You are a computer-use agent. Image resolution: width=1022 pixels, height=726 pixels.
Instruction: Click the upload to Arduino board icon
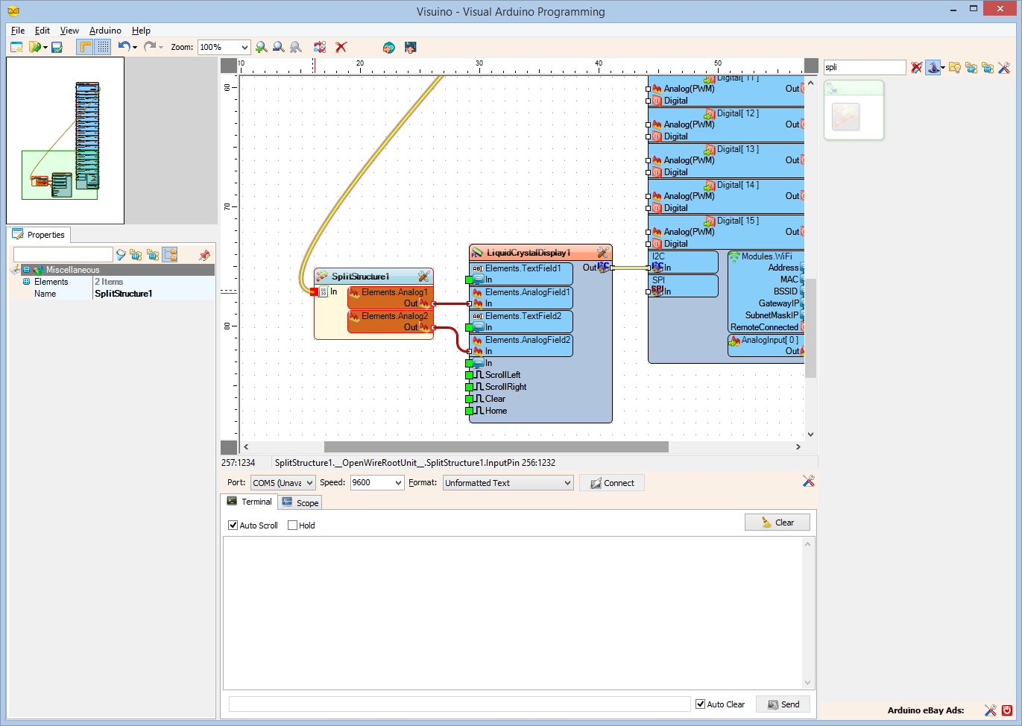(x=410, y=47)
